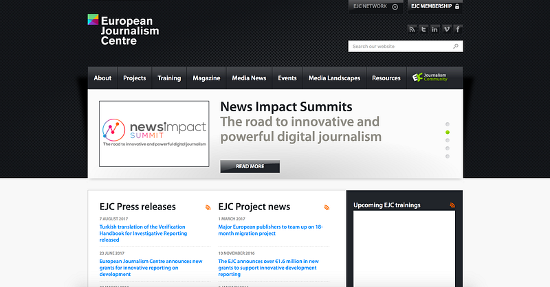
Task: Click the EJC Membership lock icon
Action: pos(457,6)
